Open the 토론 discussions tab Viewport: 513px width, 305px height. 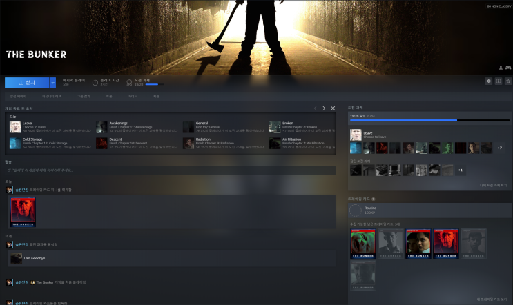click(109, 97)
